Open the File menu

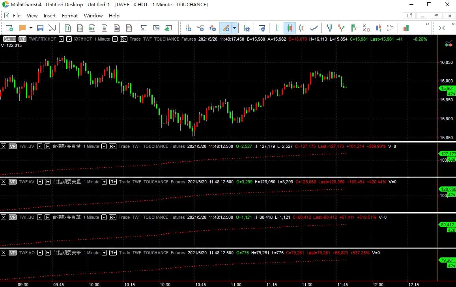[17, 16]
